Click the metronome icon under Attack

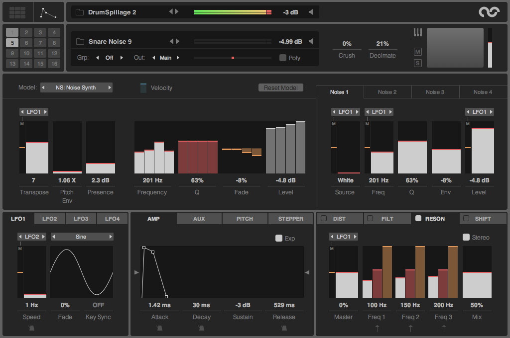[x=160, y=328]
